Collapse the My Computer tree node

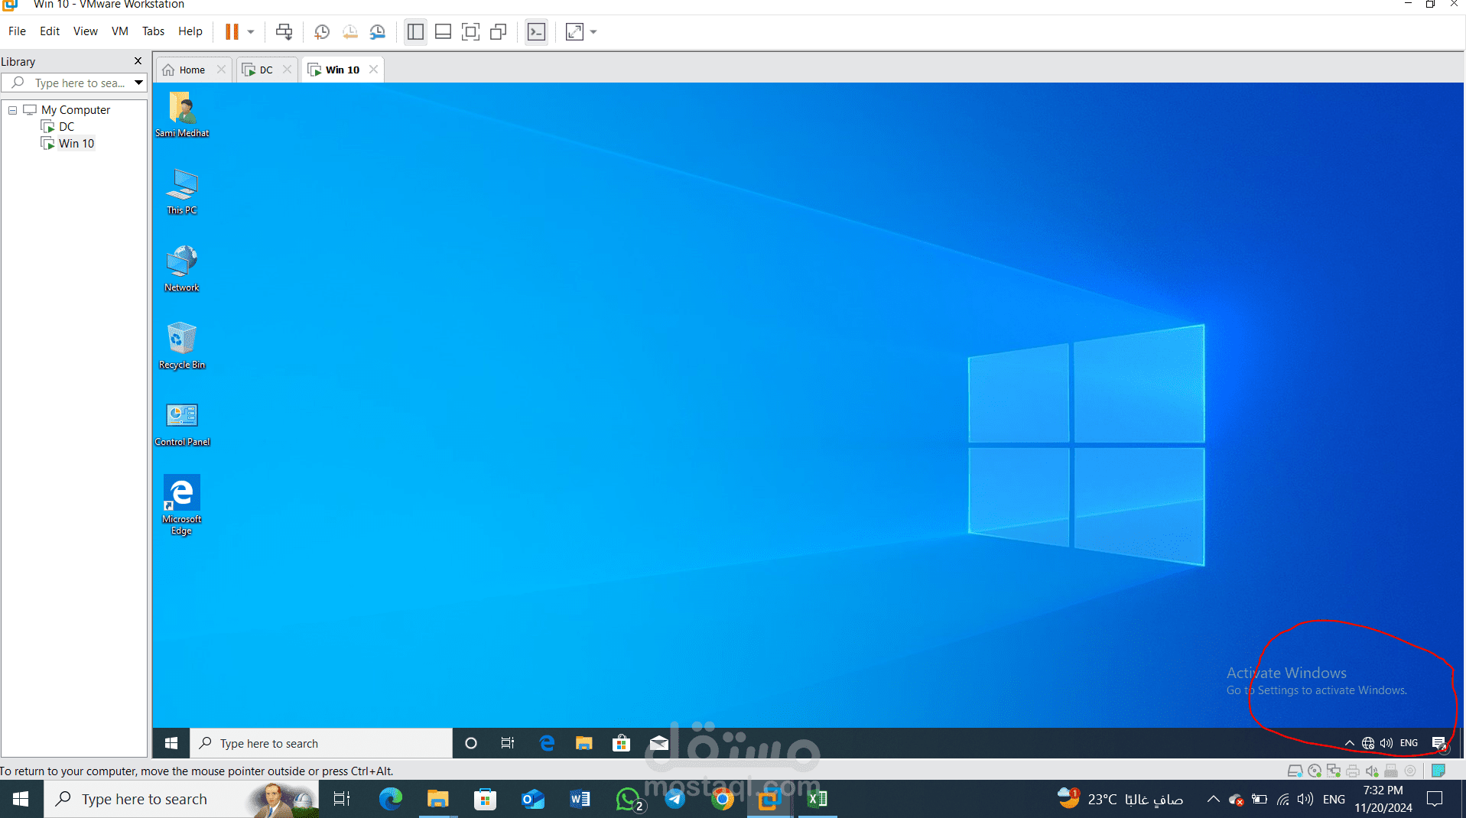(13, 110)
